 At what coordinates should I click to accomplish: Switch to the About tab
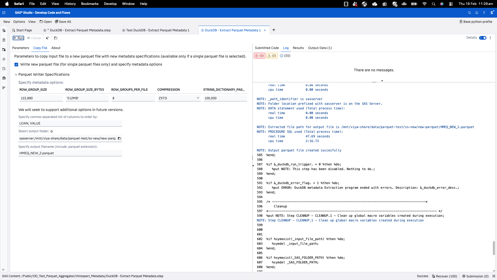click(56, 48)
